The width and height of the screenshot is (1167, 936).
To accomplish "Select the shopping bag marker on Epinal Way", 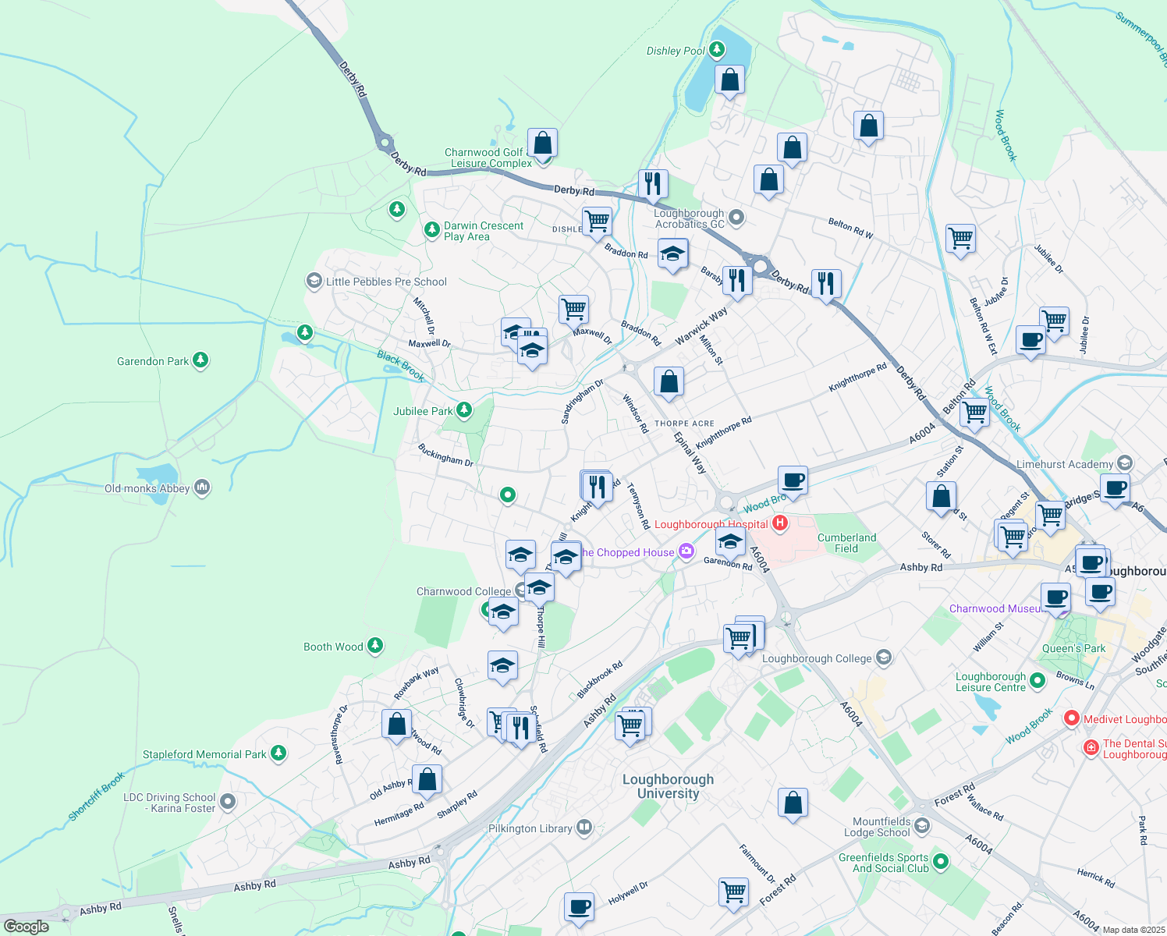I will click(x=669, y=381).
